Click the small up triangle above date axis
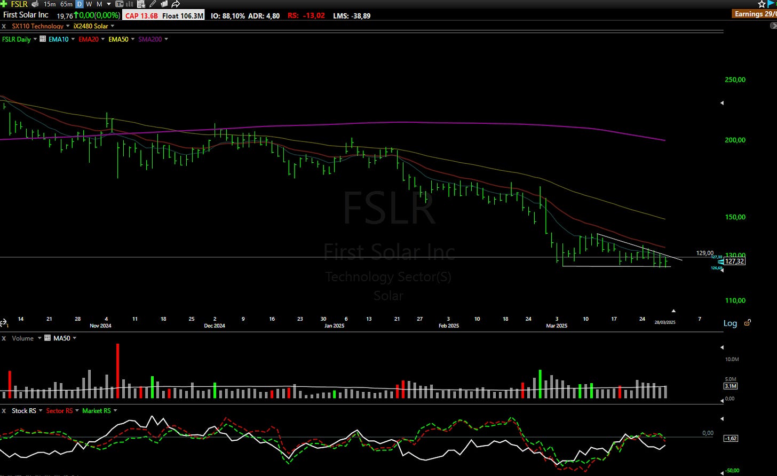The width and height of the screenshot is (777, 476). pos(673,311)
